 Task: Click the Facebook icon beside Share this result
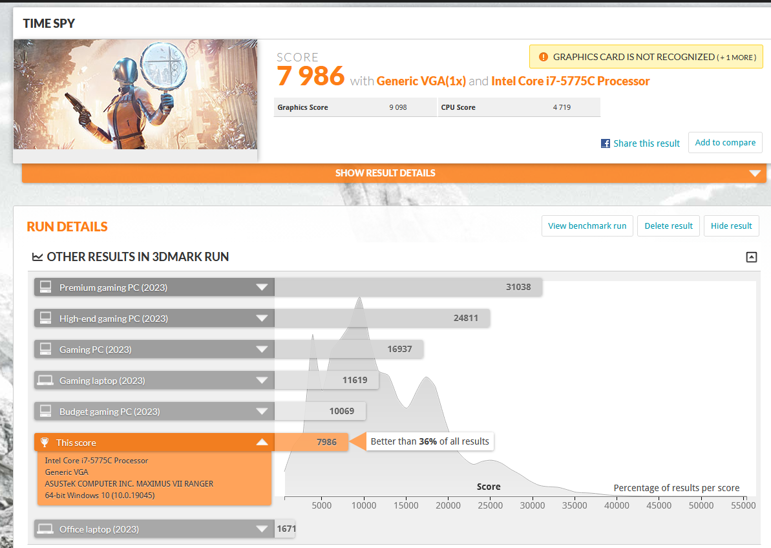[x=606, y=143]
